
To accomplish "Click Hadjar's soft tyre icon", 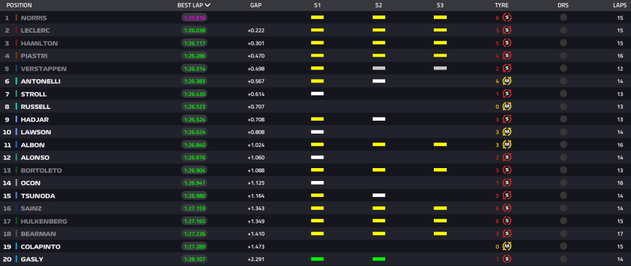I will pyautogui.click(x=507, y=119).
